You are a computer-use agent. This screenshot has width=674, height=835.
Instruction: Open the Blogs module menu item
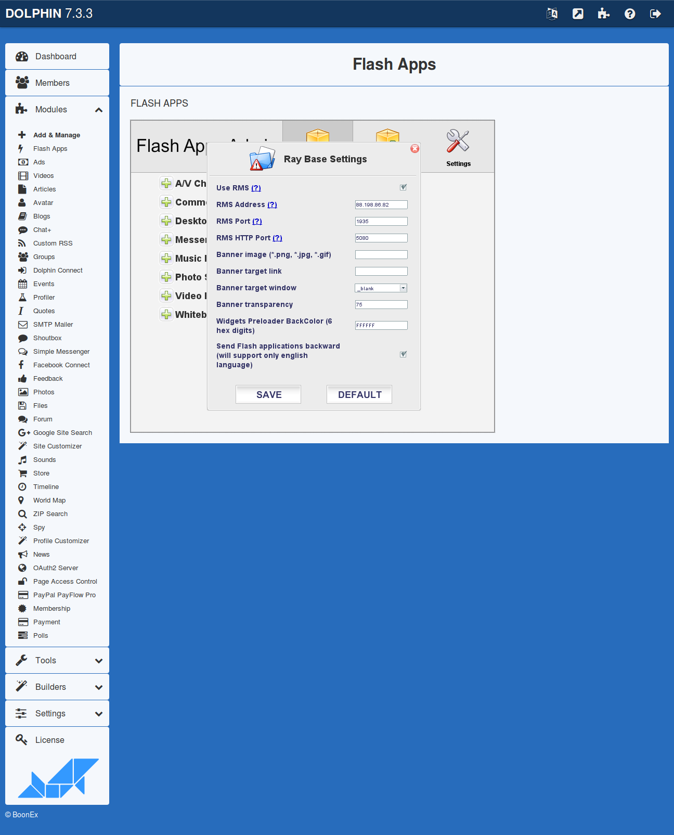click(x=42, y=216)
